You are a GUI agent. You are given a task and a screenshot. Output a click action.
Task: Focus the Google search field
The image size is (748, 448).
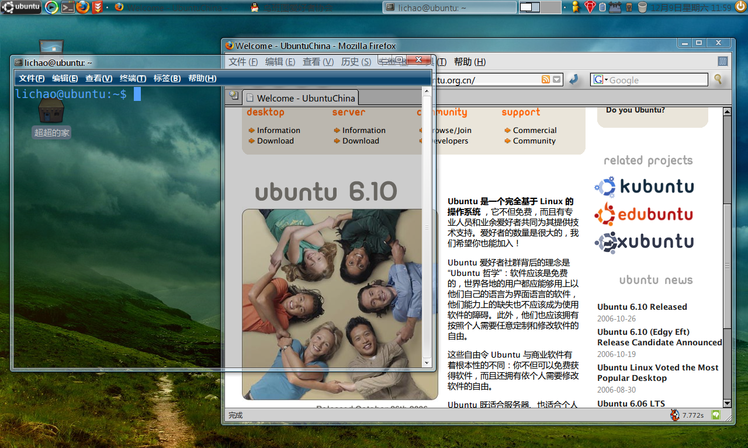tap(658, 80)
